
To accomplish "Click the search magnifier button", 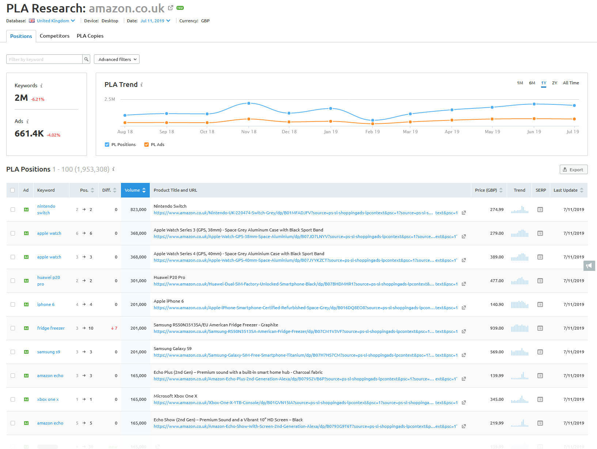I will [x=86, y=59].
